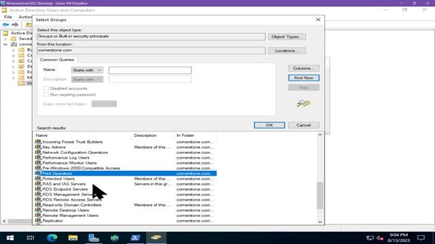Open the Description 'Starts with' dropdown

(87, 79)
